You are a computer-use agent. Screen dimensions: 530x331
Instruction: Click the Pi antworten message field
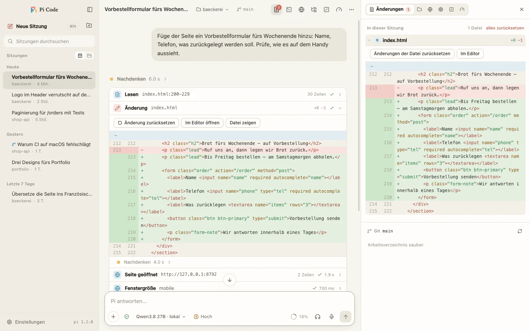coord(229,301)
